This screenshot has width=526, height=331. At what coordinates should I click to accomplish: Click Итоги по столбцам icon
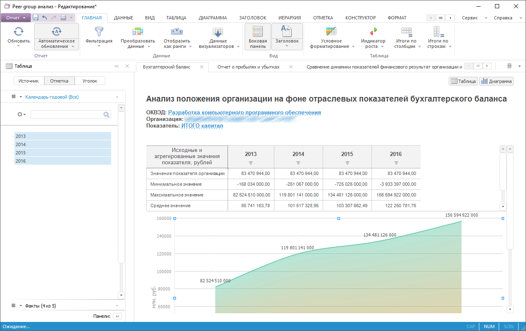[406, 31]
